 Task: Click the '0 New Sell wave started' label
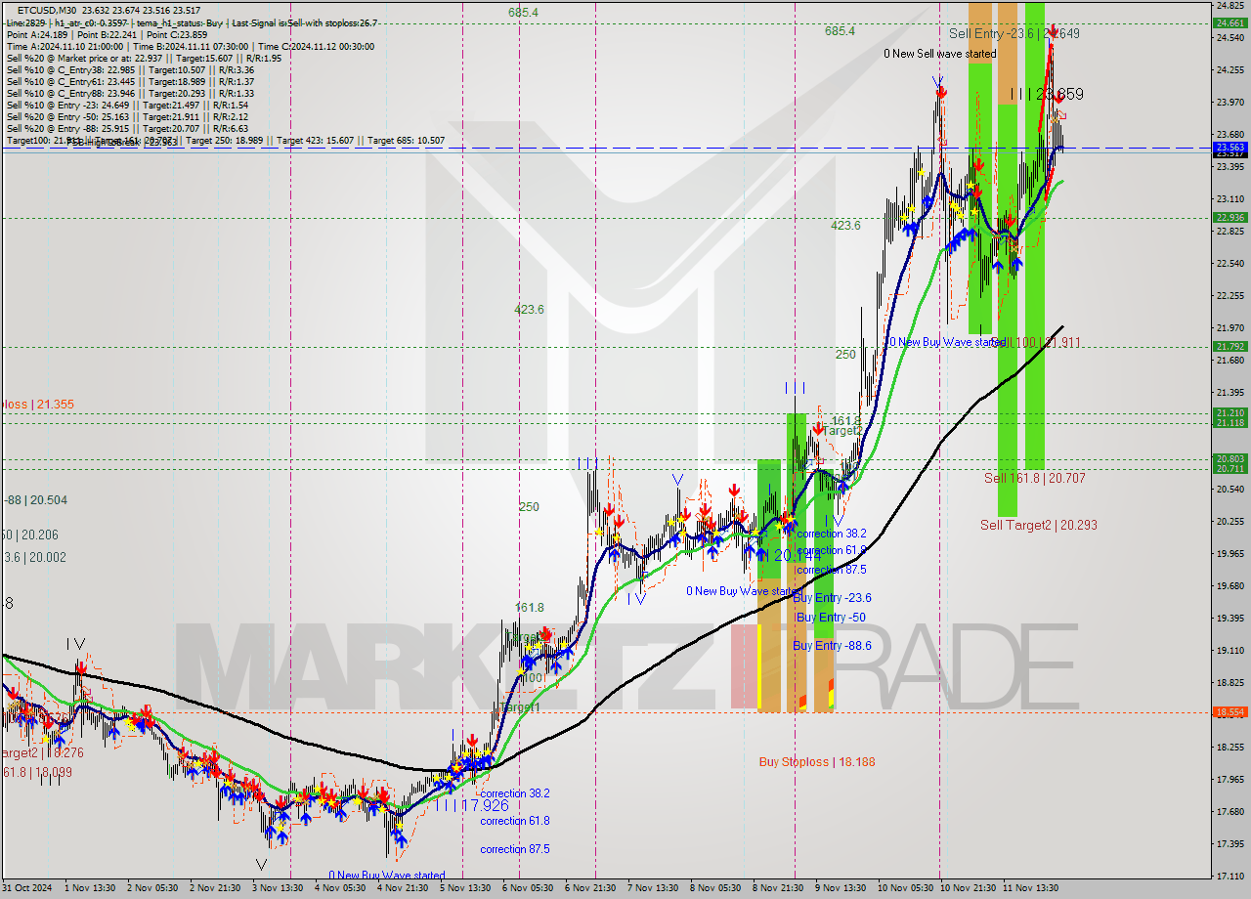tap(940, 54)
